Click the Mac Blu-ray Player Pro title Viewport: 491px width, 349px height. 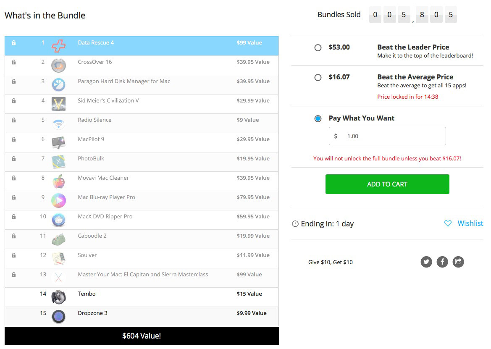(x=106, y=197)
